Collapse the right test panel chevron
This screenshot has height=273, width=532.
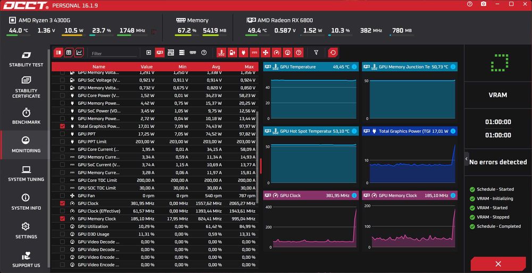coord(467,159)
